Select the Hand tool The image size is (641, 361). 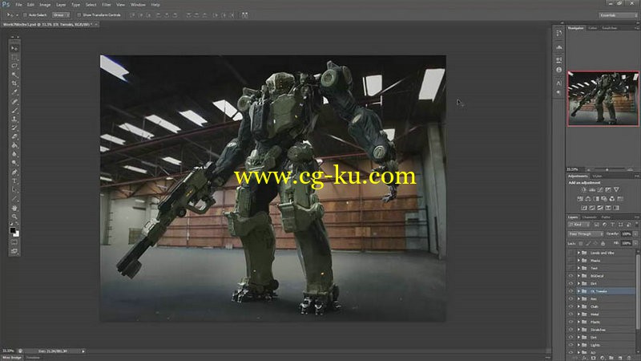coord(14,208)
